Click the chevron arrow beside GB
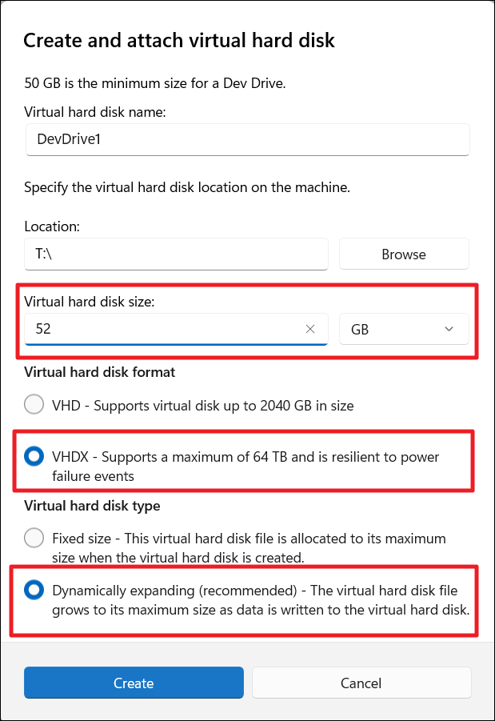The width and height of the screenshot is (495, 721). (449, 329)
